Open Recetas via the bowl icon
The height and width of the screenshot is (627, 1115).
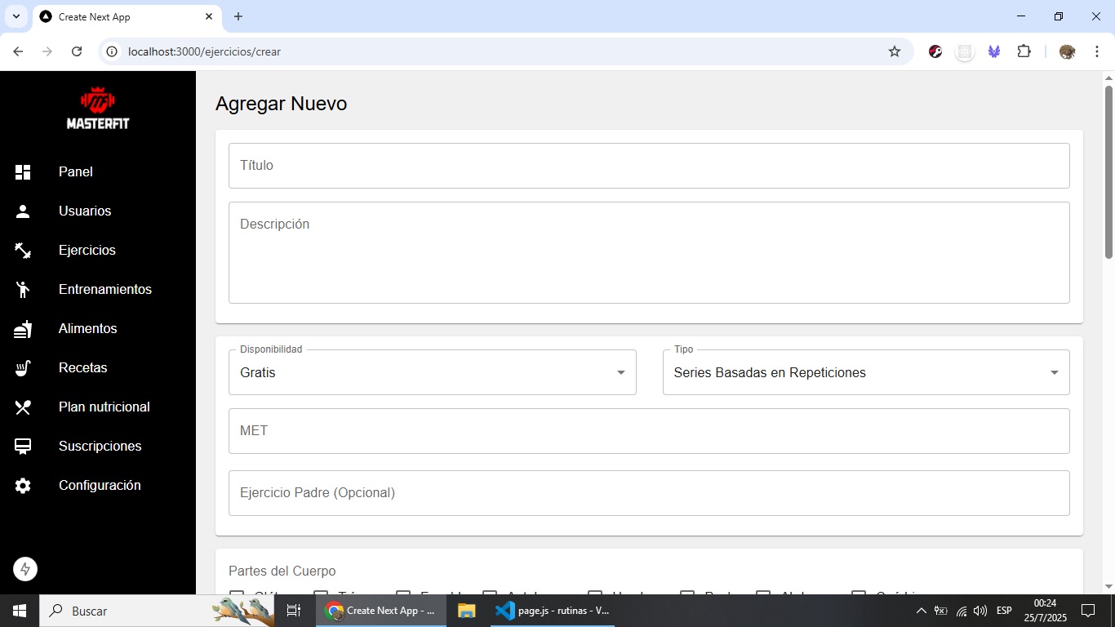click(23, 367)
